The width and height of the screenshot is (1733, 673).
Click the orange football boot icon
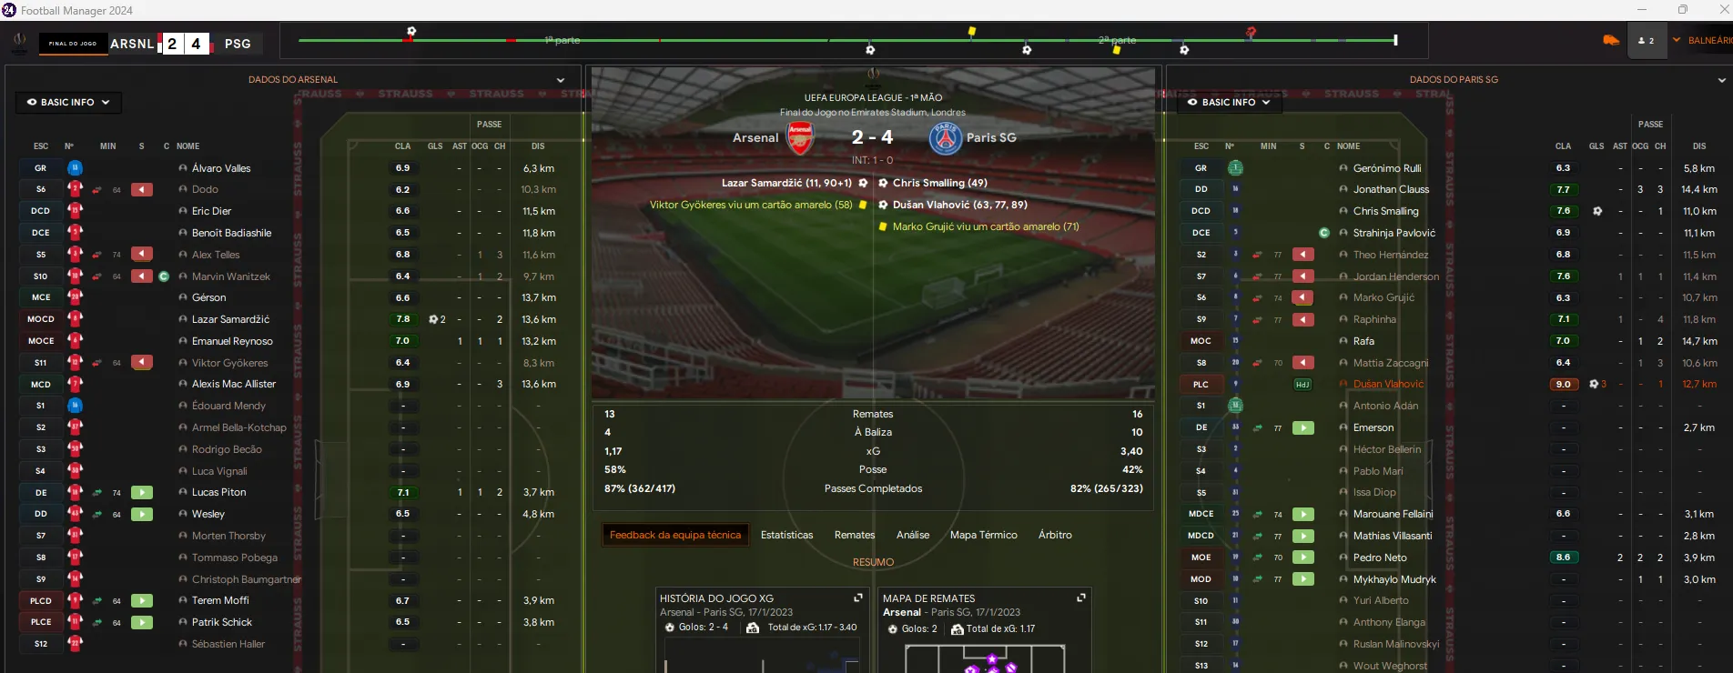(1611, 41)
